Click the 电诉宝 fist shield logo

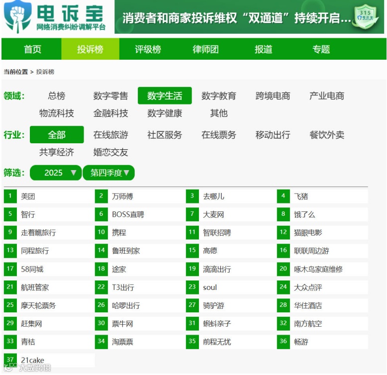(18, 17)
